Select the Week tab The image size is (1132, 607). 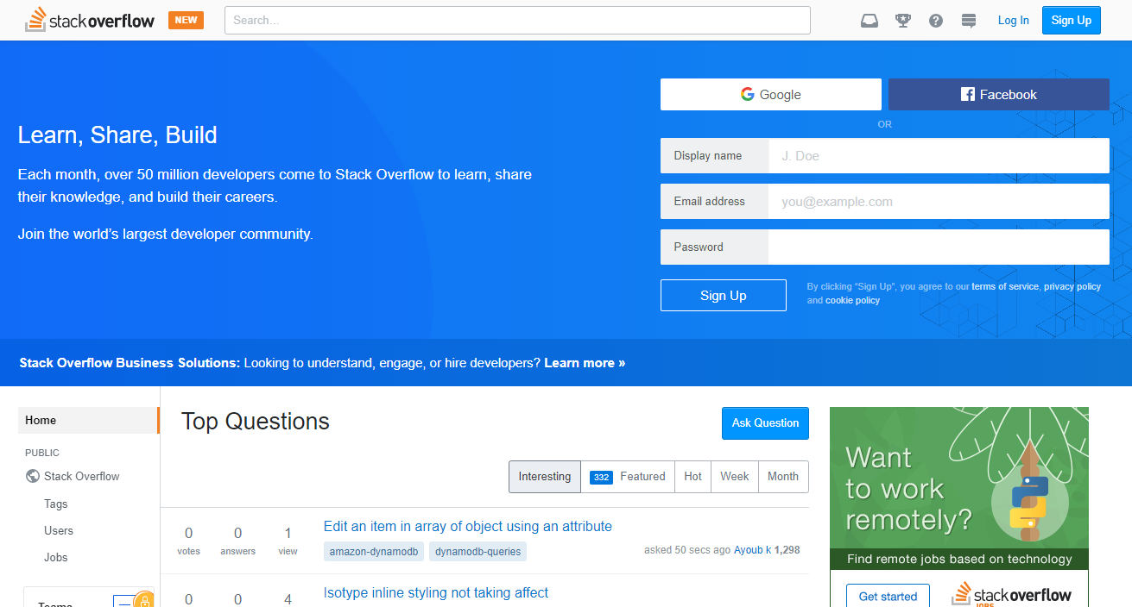coord(735,476)
